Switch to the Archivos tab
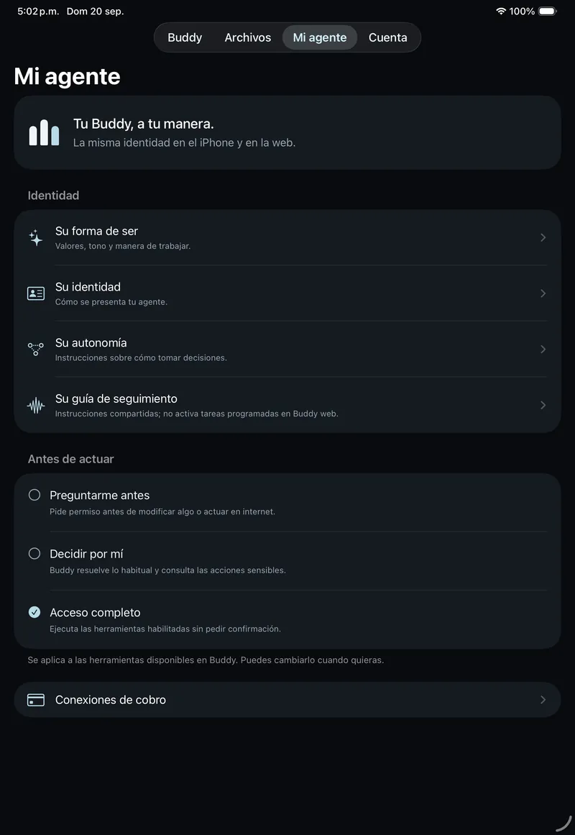The image size is (575, 835). click(x=247, y=37)
